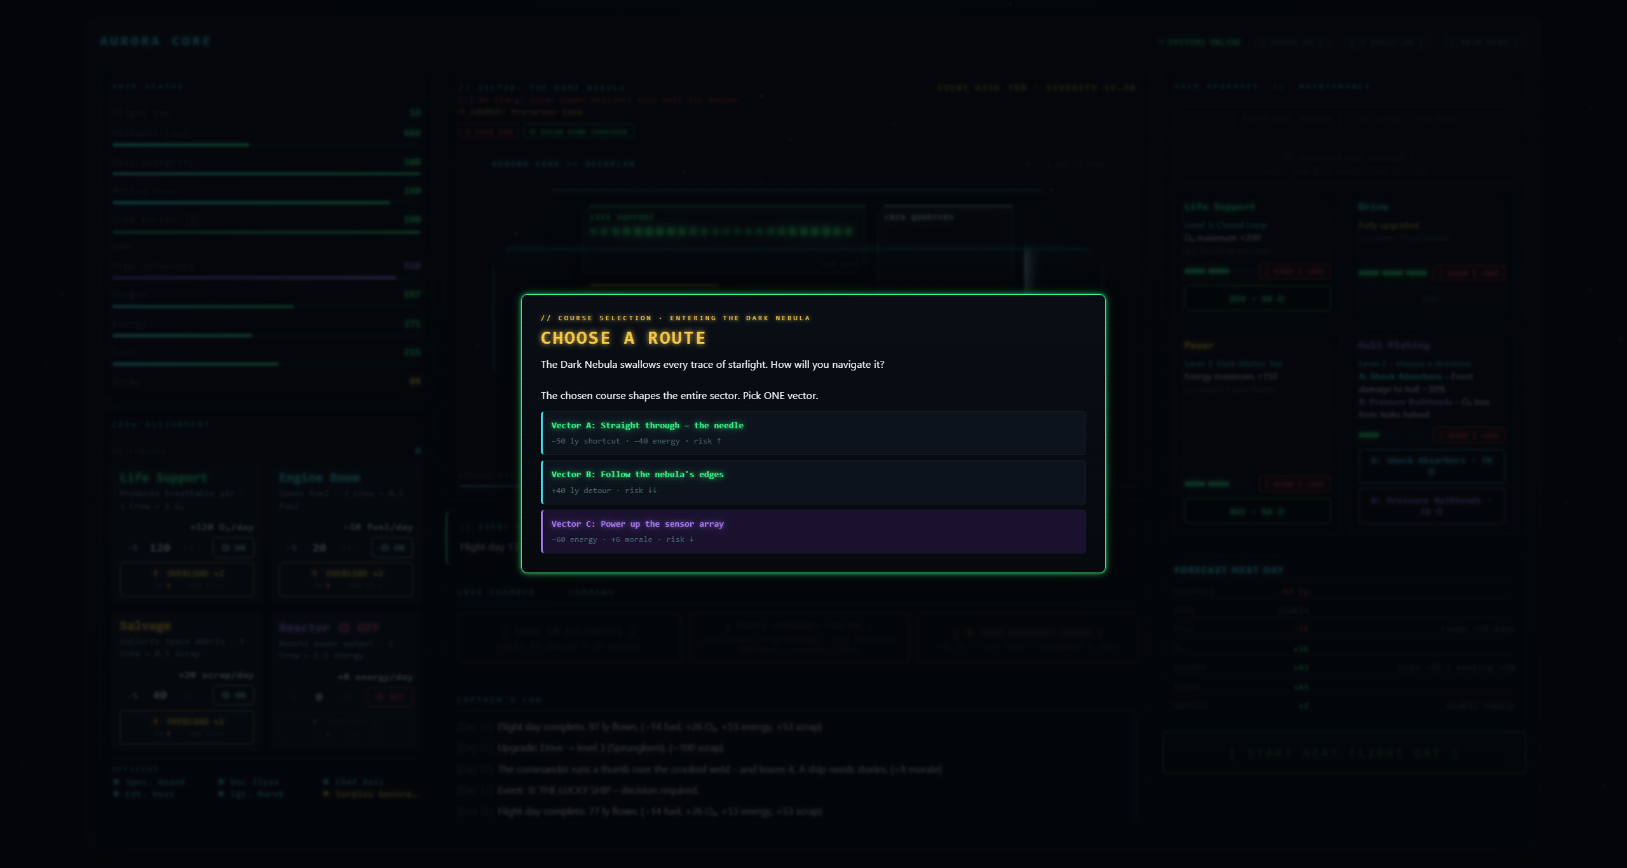Click '// COURSE SELECTION · ENTERING THE DARK NEBULA' label
1627x868 pixels.
point(675,318)
